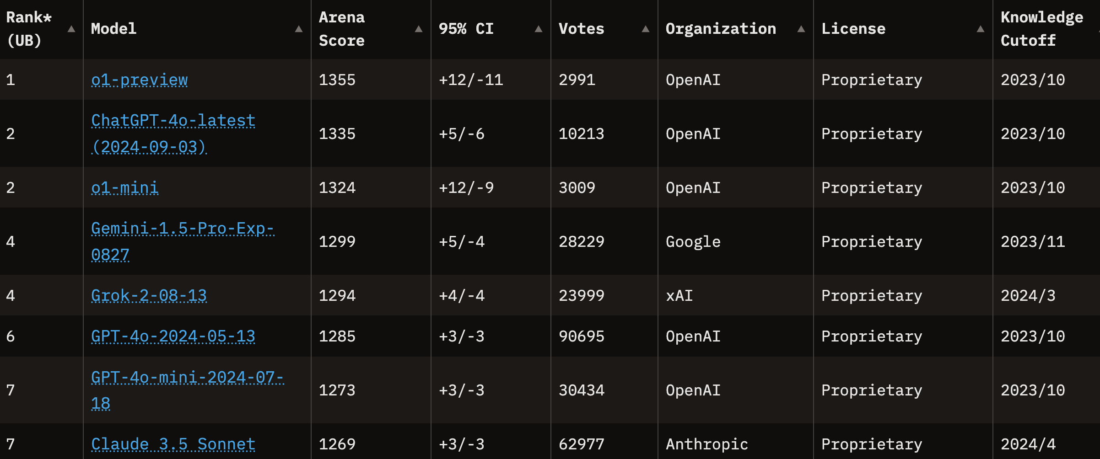
Task: Click the Organization column sort arrow
Action: point(801,29)
